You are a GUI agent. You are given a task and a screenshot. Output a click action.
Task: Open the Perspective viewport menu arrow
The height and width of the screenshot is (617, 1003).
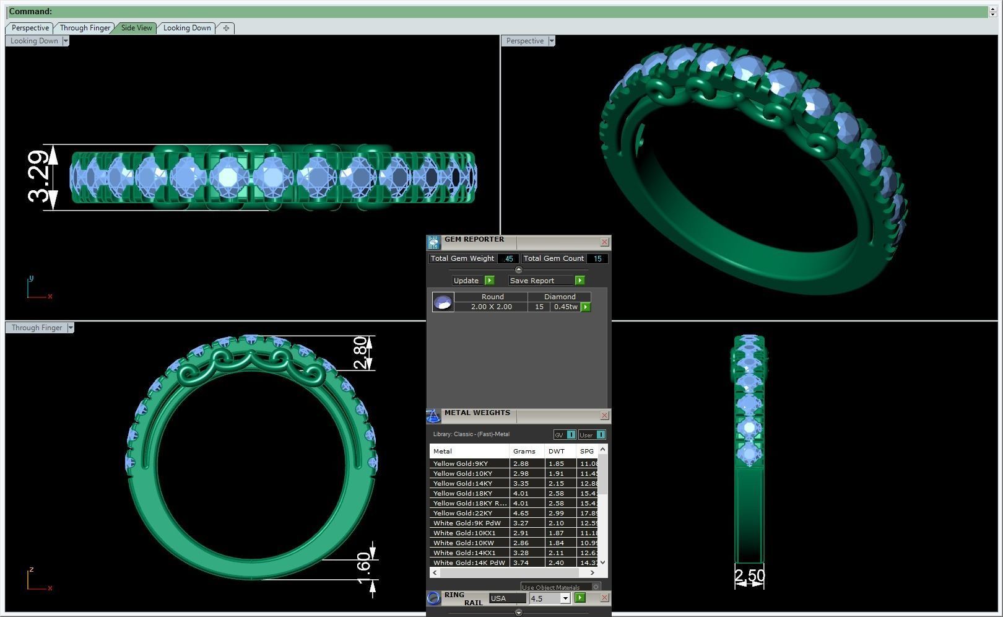pos(552,41)
